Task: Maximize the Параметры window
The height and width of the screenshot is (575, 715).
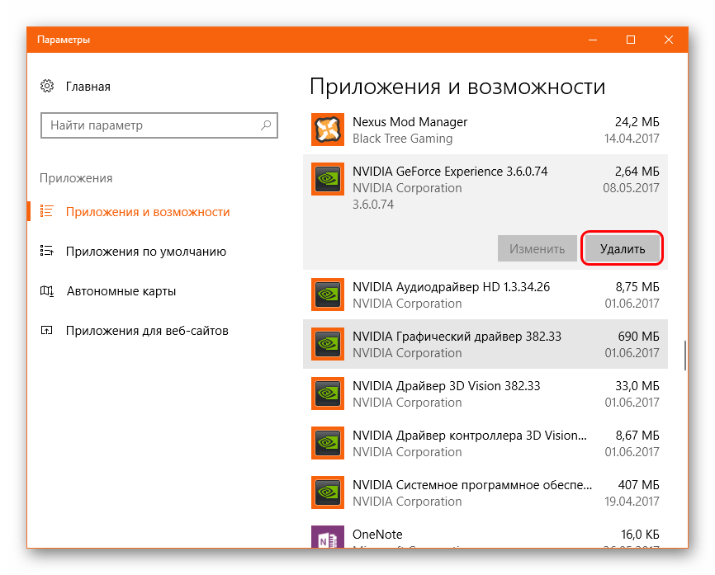Action: [631, 40]
